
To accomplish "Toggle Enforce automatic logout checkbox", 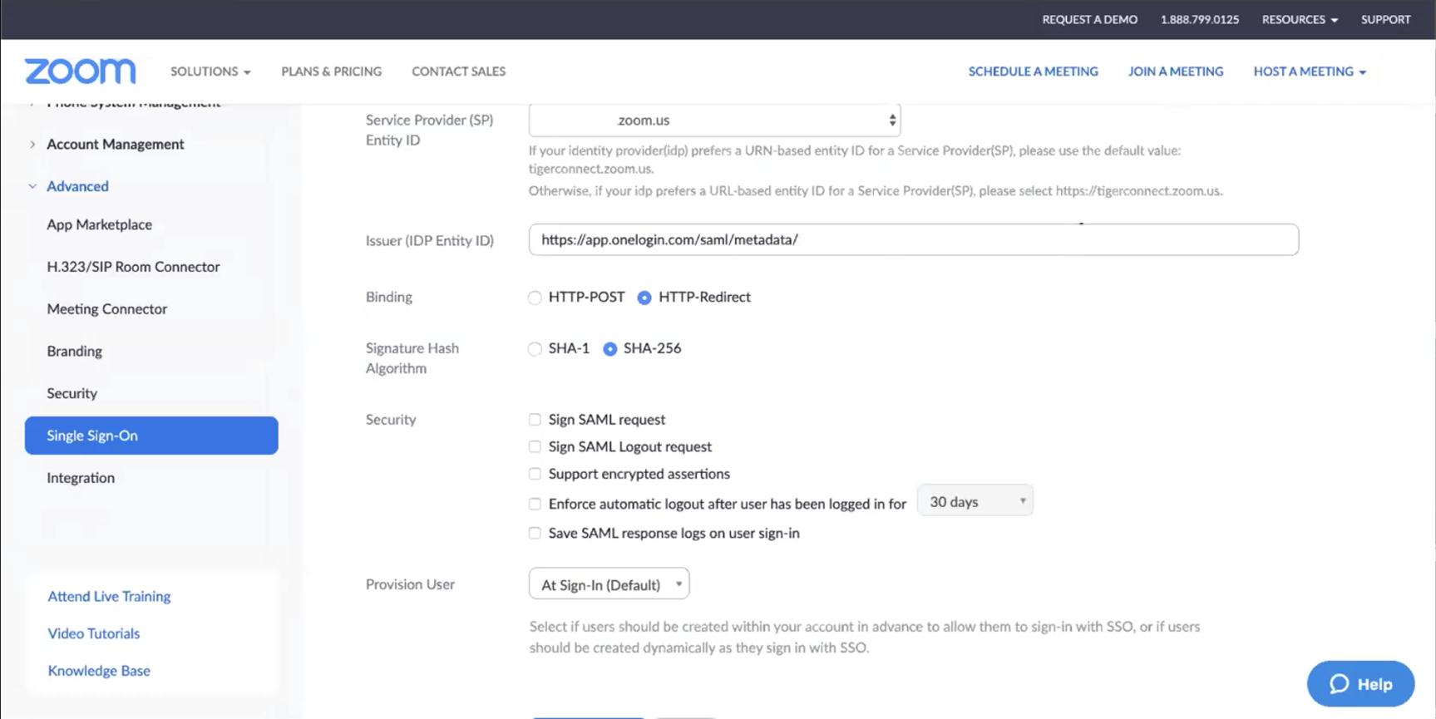I will pyautogui.click(x=535, y=504).
